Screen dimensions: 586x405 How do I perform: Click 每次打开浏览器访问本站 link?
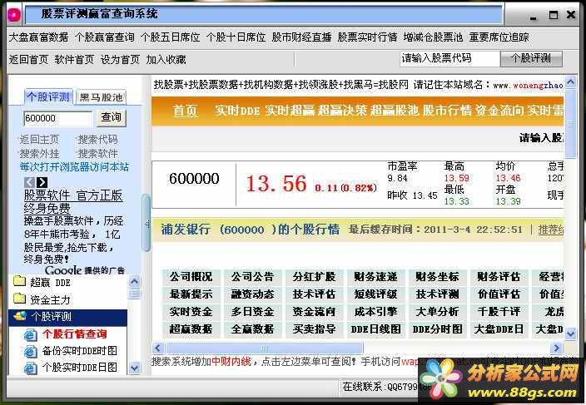pyautogui.click(x=74, y=167)
